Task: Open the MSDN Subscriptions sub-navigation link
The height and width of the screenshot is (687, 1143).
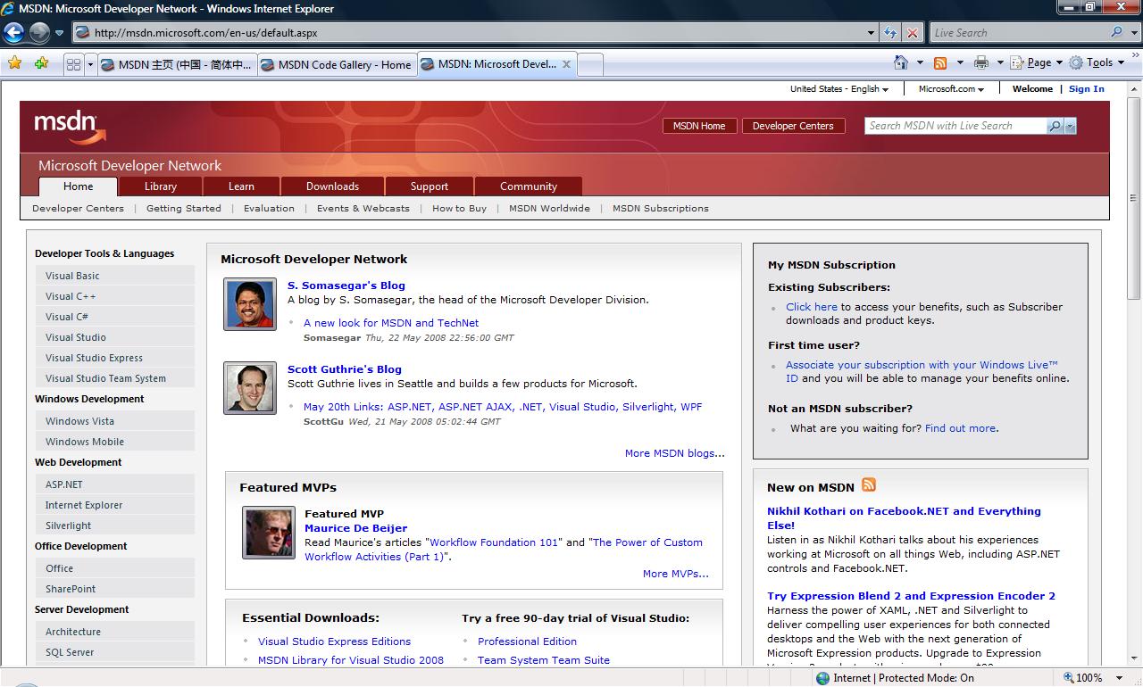Action: pos(661,209)
